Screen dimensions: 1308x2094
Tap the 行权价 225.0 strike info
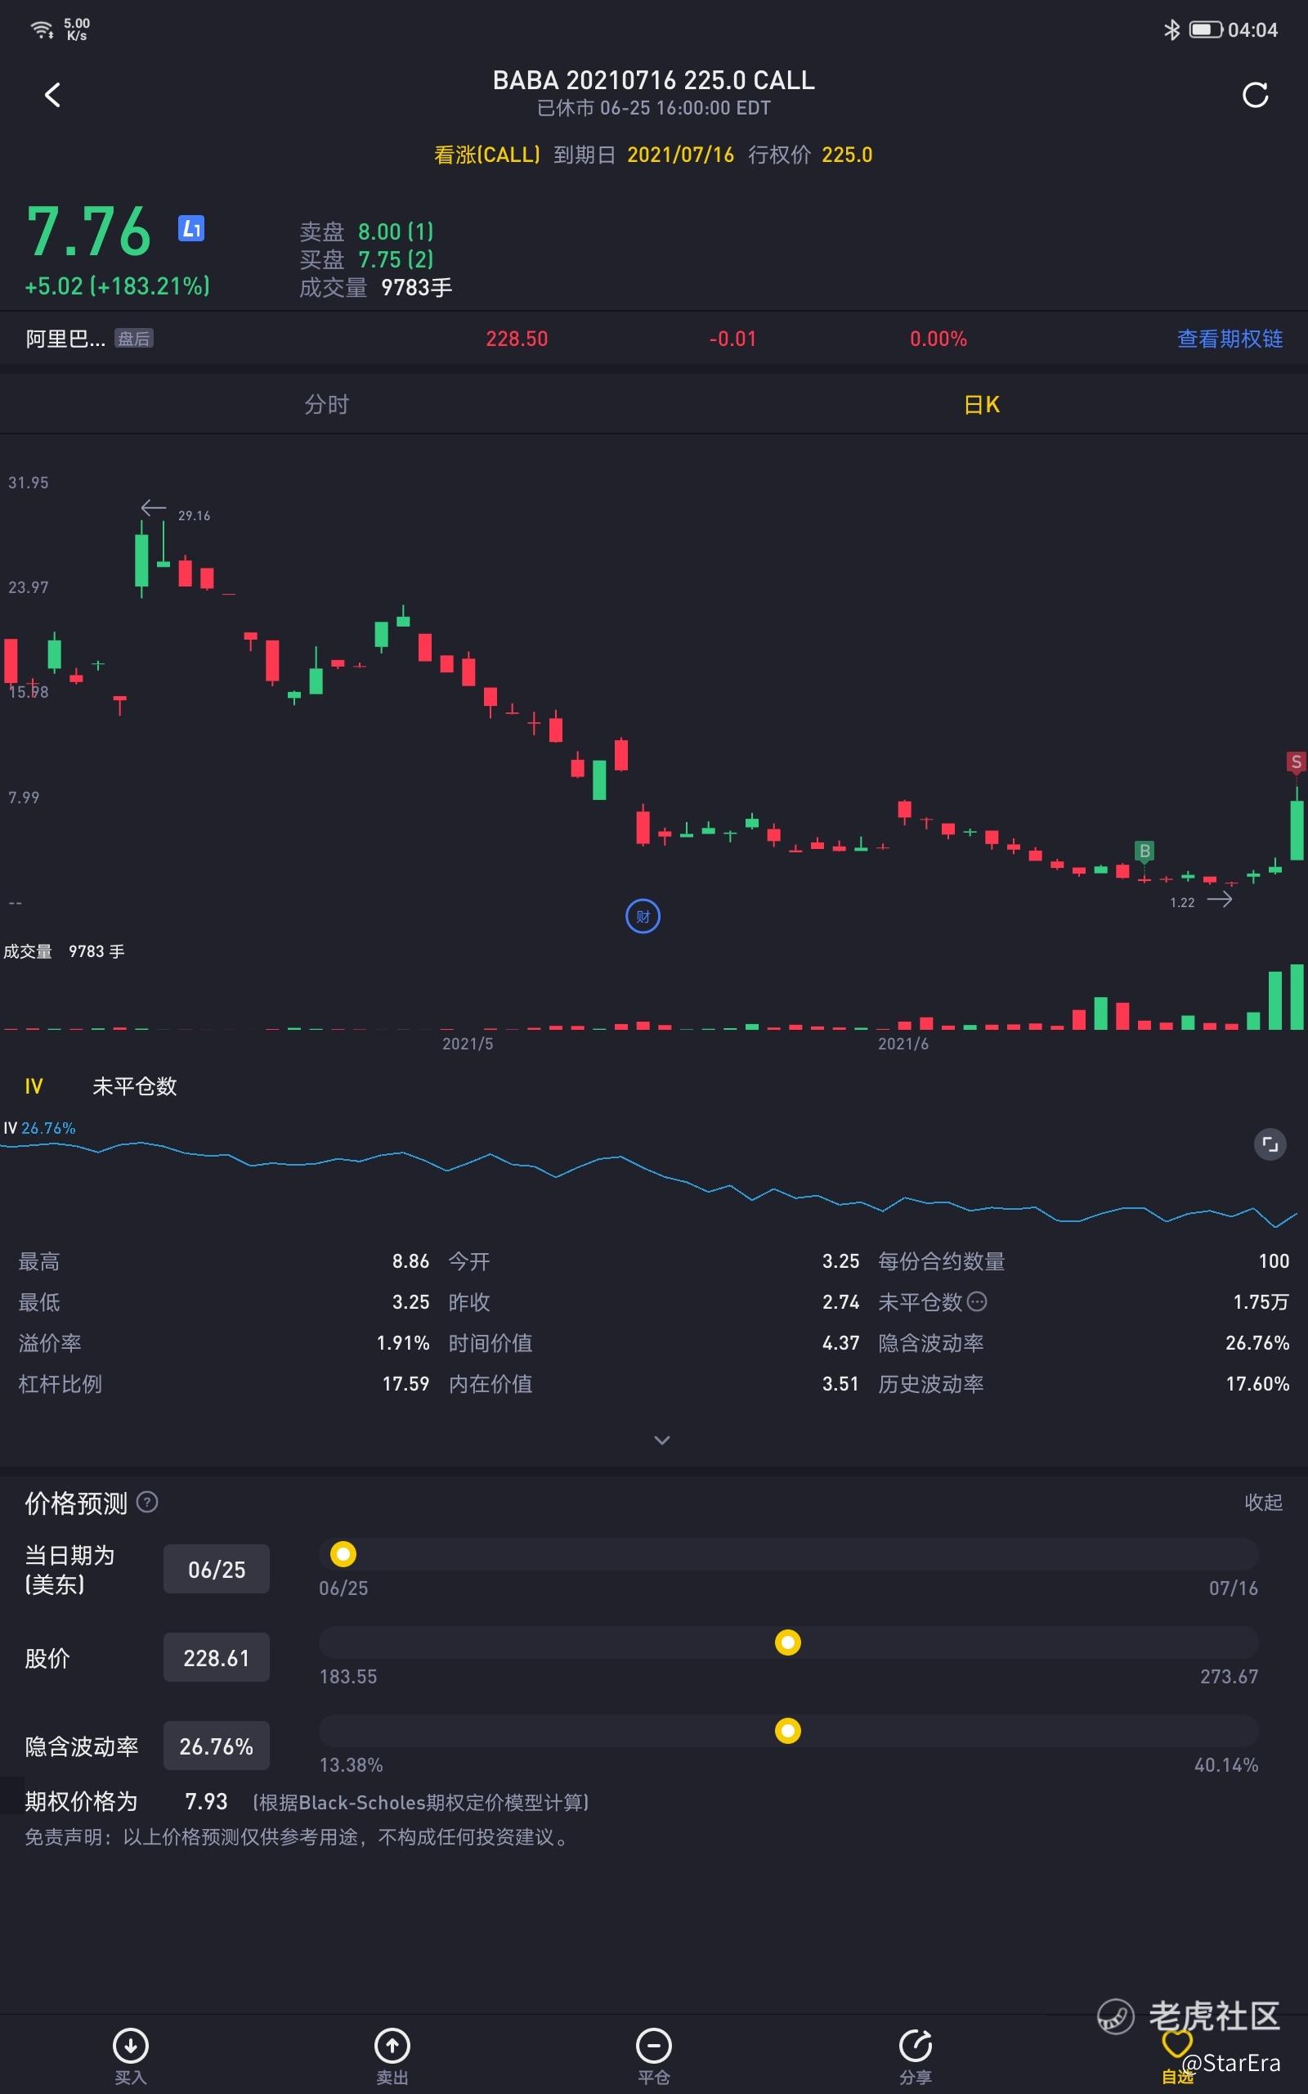809,155
